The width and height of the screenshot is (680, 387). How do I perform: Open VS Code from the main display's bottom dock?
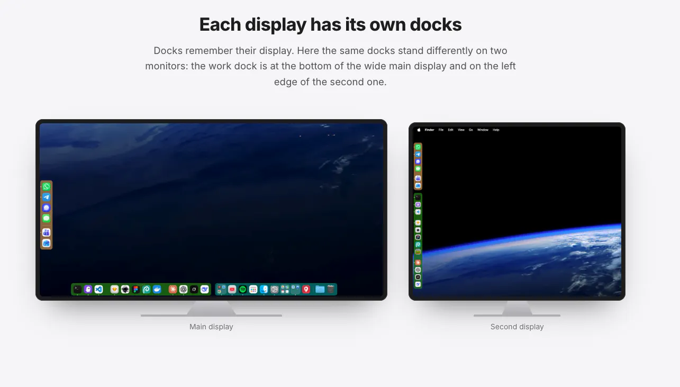pyautogui.click(x=98, y=289)
